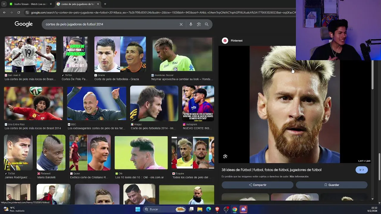Open the Windows Start menu
This screenshot has width=381, height=214.
(x=138, y=209)
